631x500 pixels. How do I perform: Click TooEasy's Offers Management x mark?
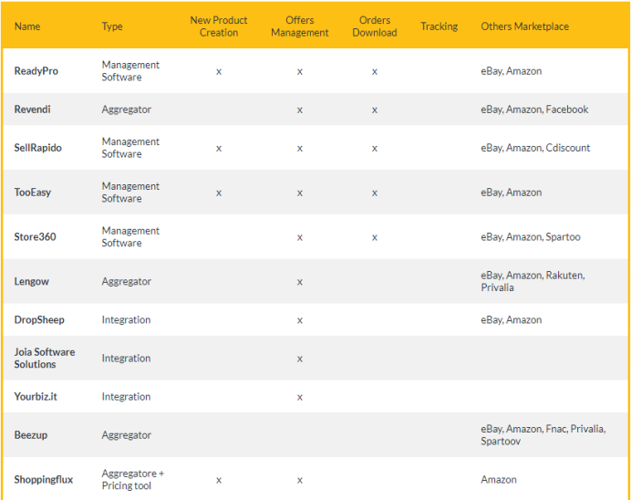click(300, 193)
